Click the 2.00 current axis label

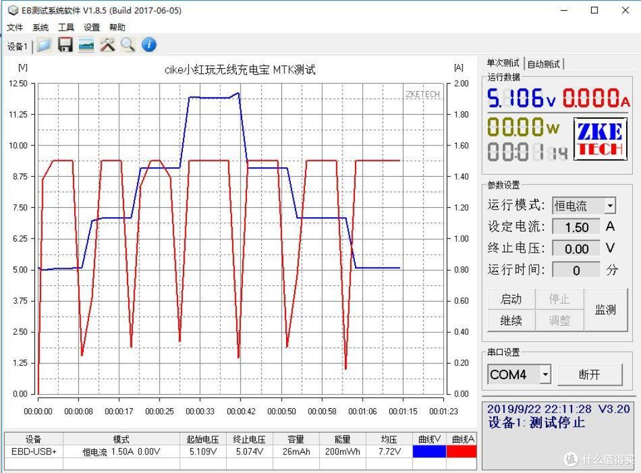point(461,84)
